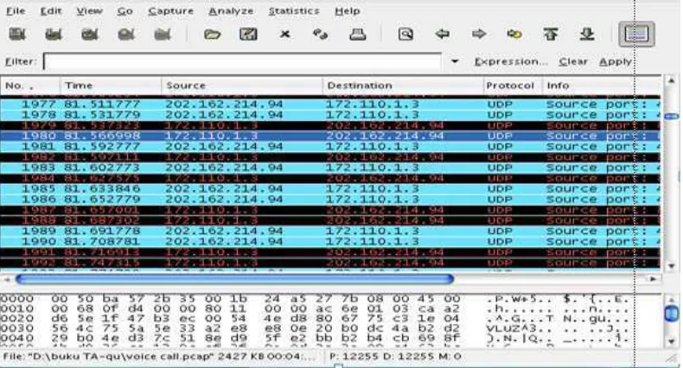Image resolution: width=683 pixels, height=368 pixels.
Task: Click hex pane vertical scrollbar thumb
Action: click(x=672, y=314)
